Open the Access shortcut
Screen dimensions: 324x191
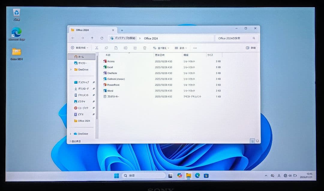click(x=110, y=61)
